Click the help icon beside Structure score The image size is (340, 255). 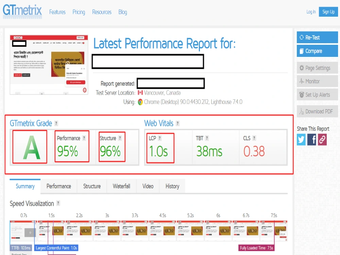click(x=120, y=138)
